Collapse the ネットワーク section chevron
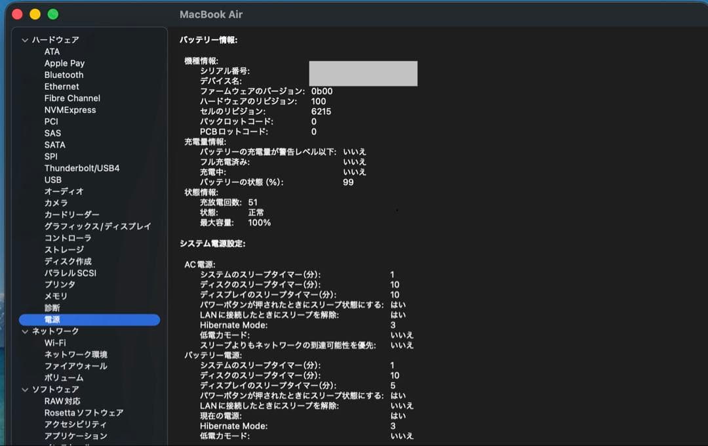 (x=25, y=331)
